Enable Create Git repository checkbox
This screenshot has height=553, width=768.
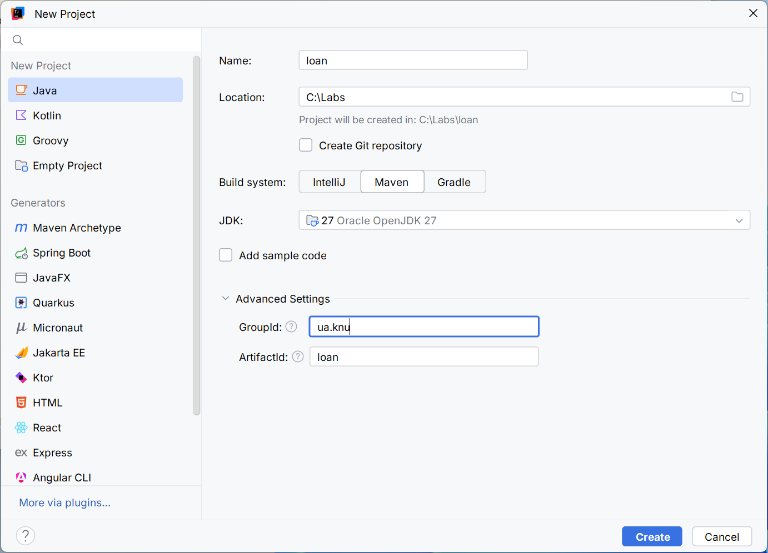tap(306, 145)
